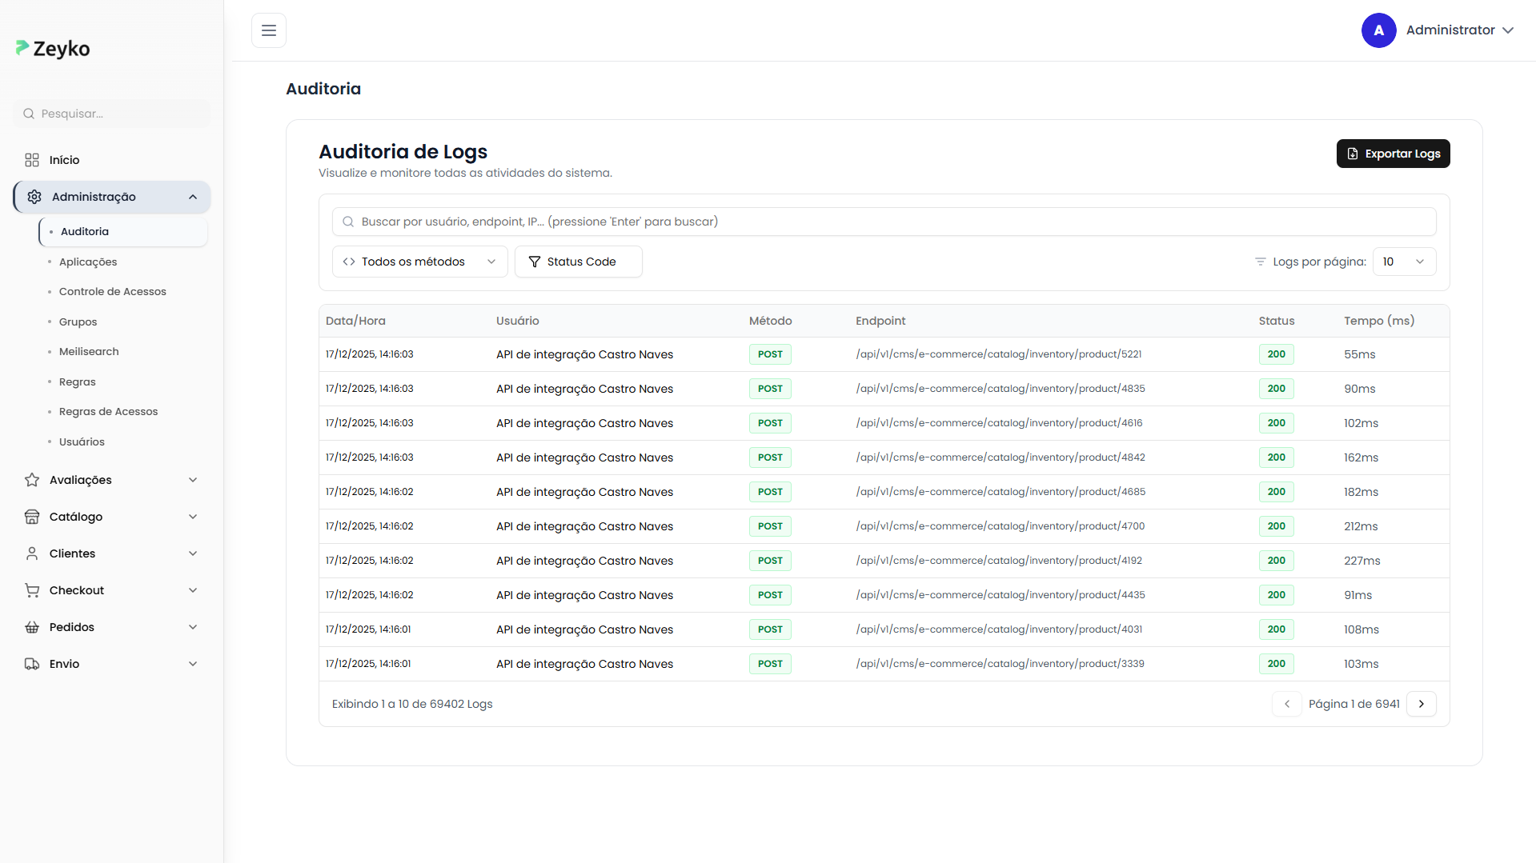Image resolution: width=1536 pixels, height=863 pixels.
Task: Focus the log search input field
Action: point(884,222)
